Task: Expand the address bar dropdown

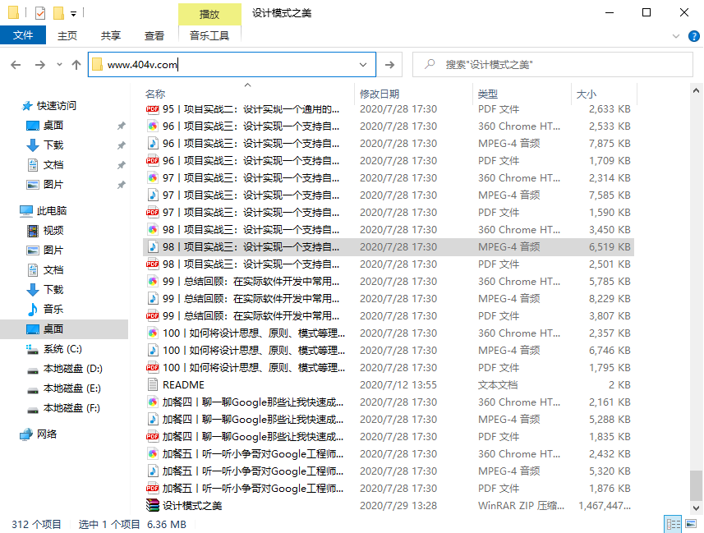Action: point(362,63)
